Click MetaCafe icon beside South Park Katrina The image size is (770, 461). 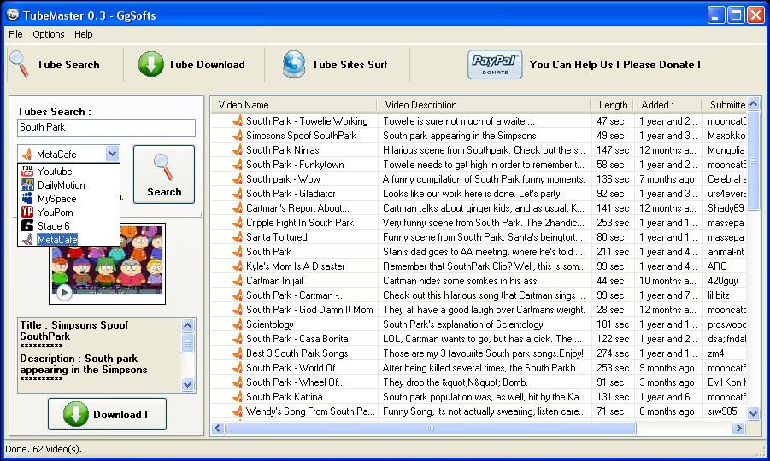point(238,397)
